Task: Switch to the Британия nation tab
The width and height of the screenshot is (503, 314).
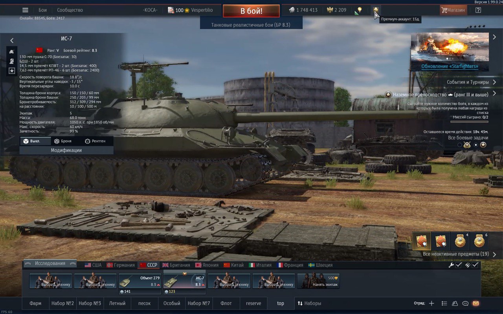Action: [176, 265]
